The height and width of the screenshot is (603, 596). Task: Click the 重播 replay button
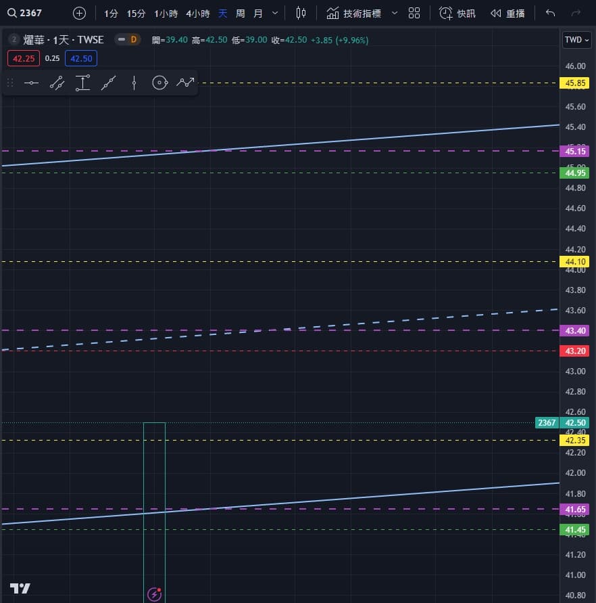click(x=507, y=13)
